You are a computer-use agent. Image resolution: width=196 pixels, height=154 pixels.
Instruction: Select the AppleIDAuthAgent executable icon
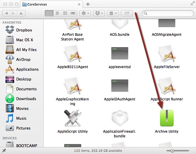[120, 85]
